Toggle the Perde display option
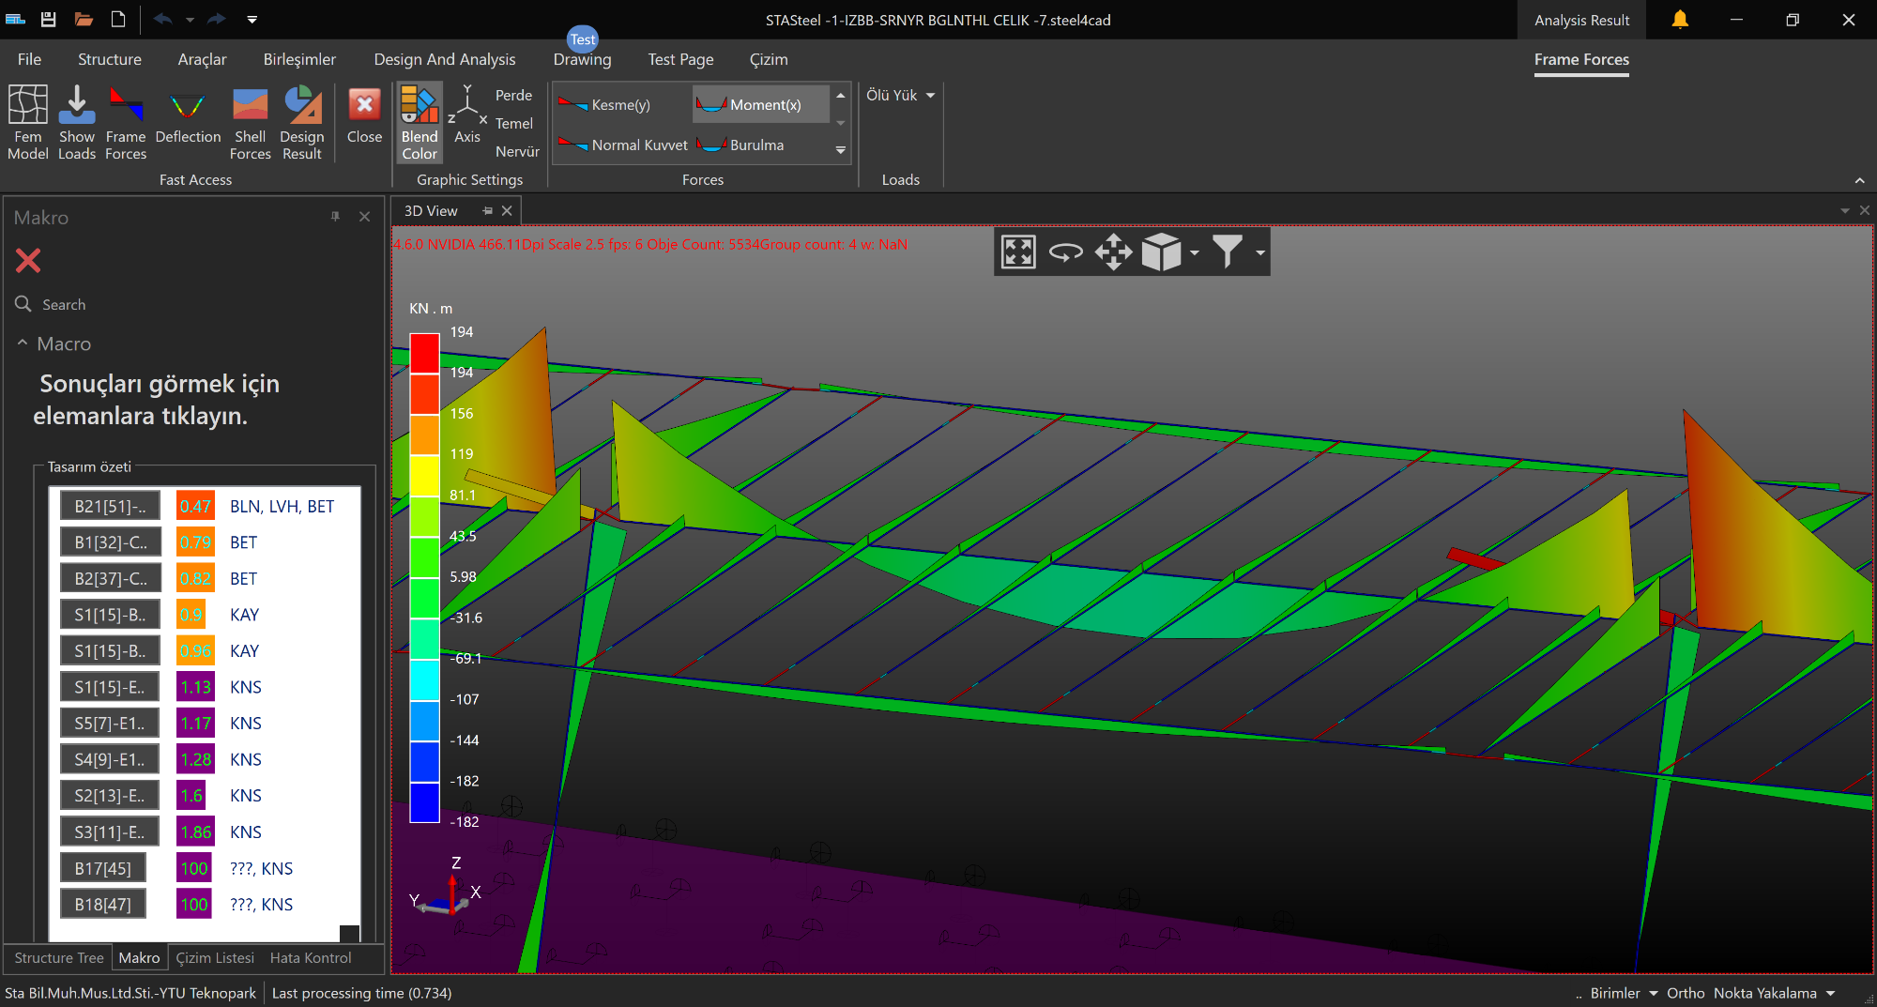This screenshot has width=1877, height=1007. click(x=513, y=95)
